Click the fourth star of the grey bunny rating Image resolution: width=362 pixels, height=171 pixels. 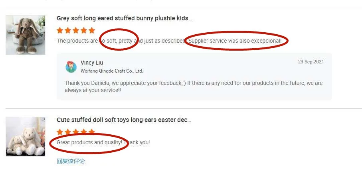click(84, 30)
